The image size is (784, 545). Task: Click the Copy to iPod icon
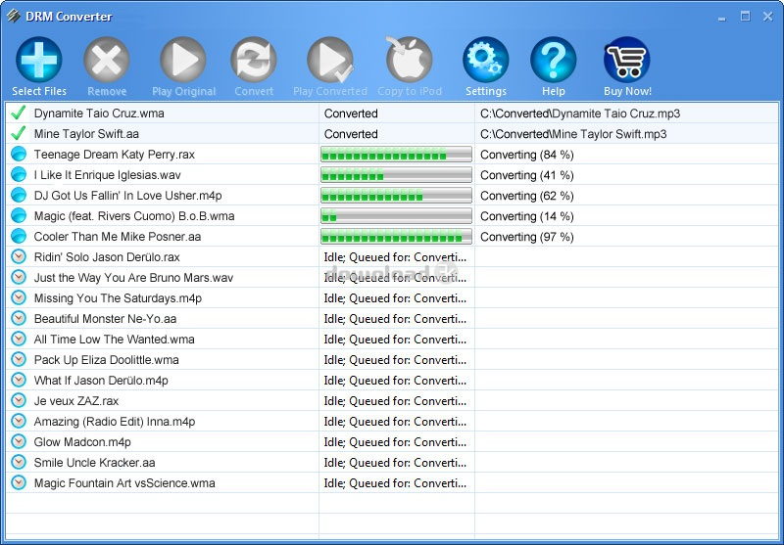(409, 61)
